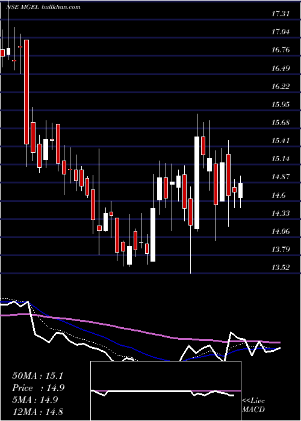Click the 15.14 price axis label
The image size is (301, 421).
[x=281, y=159]
